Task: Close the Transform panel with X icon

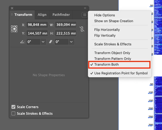Action: pos(12,8)
